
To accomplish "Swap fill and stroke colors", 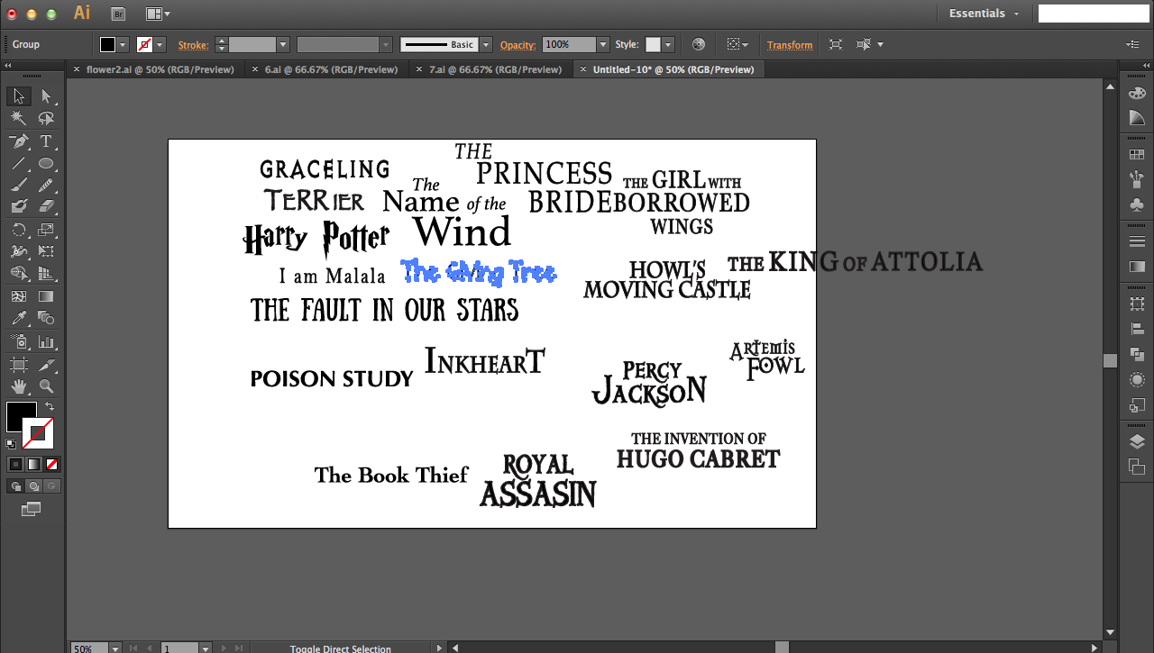I will coord(50,407).
